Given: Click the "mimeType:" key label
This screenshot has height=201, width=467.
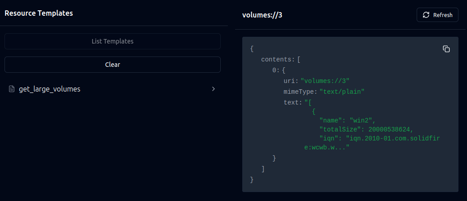Looking at the screenshot, I should click(x=301, y=92).
